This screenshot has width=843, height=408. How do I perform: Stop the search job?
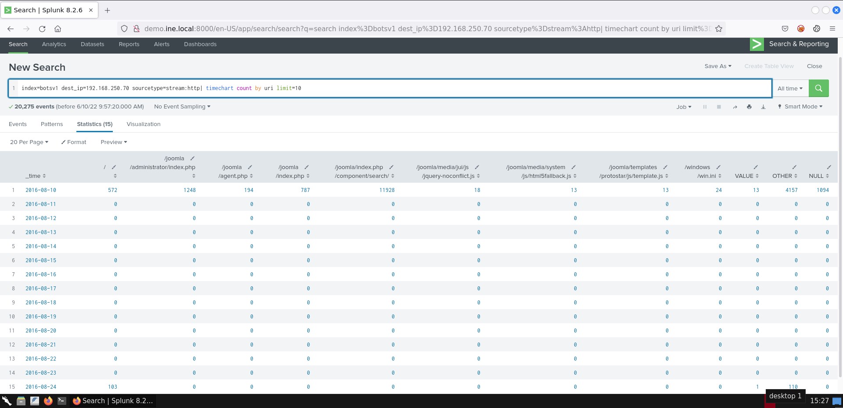(719, 107)
